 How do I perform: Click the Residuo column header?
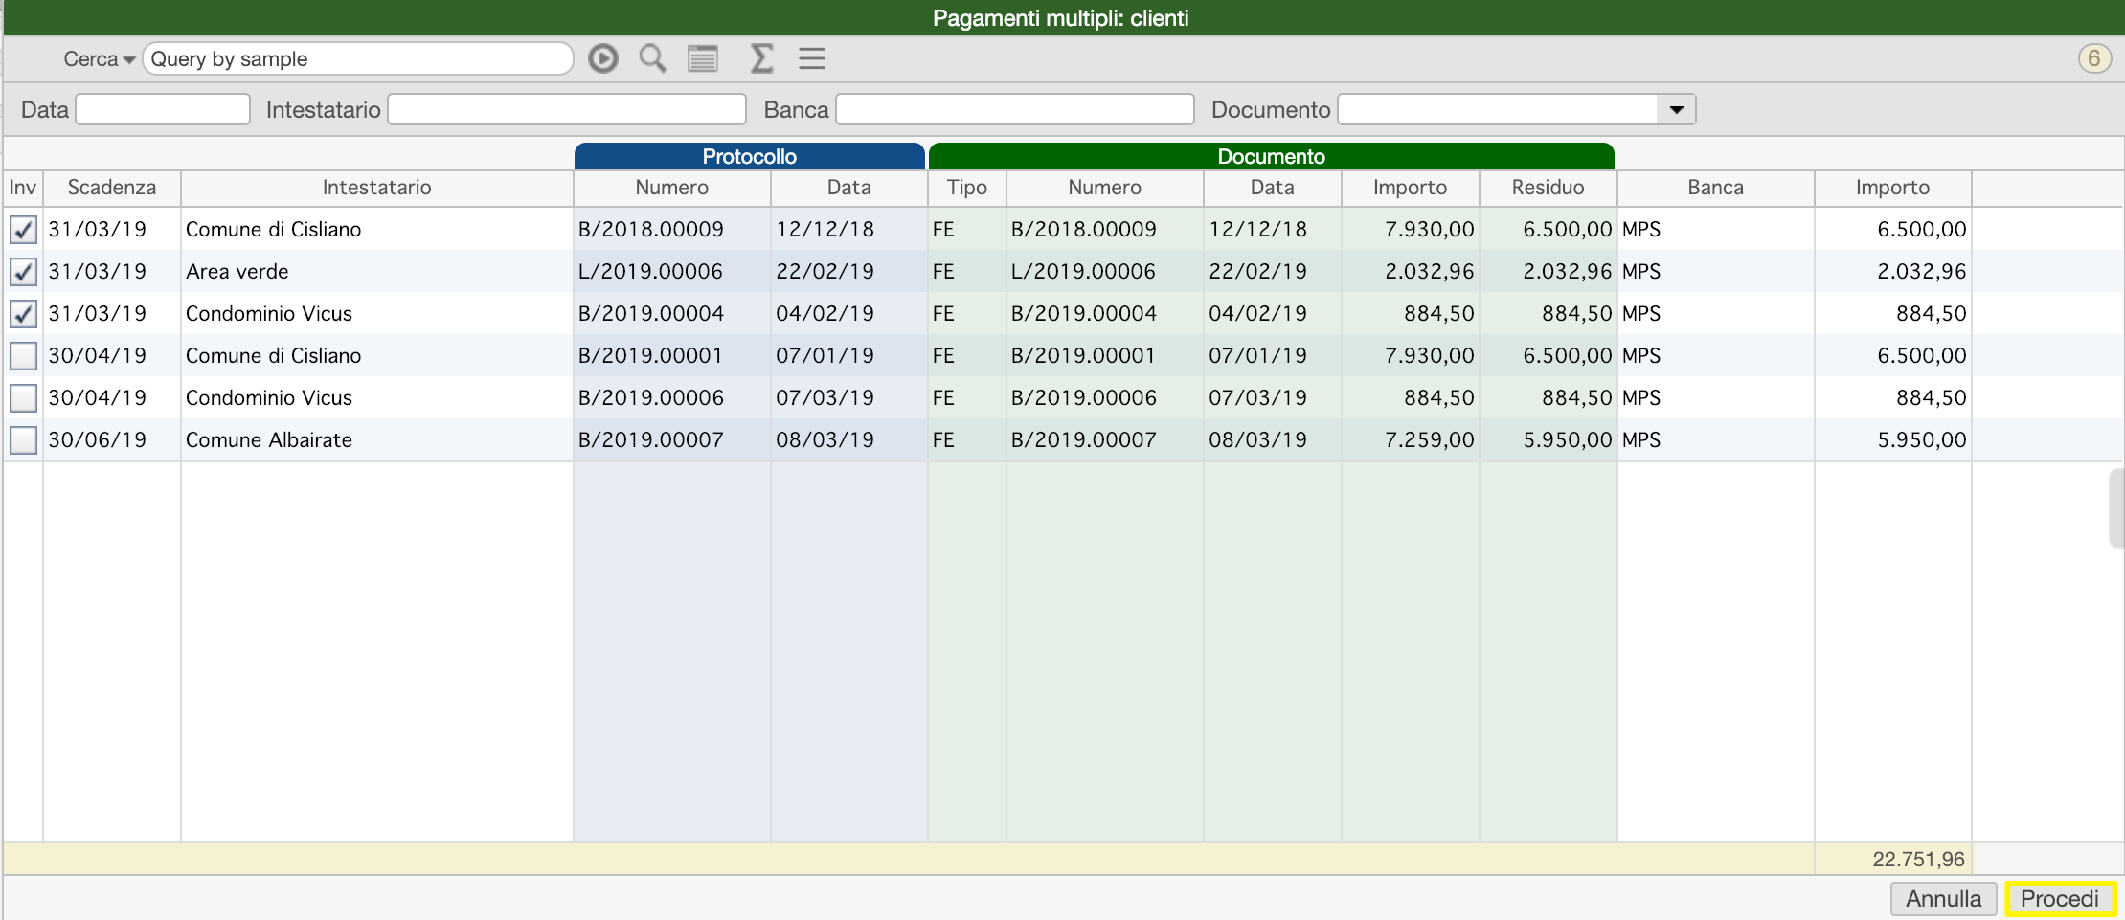point(1549,188)
